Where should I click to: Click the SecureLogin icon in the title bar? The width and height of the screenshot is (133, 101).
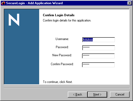3,3
